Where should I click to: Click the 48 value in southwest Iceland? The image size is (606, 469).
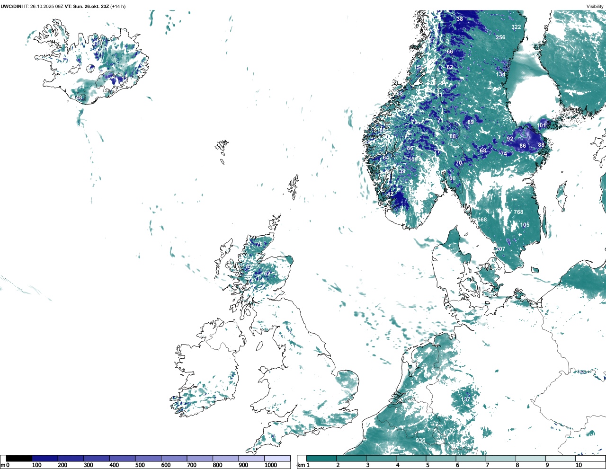coord(79,98)
